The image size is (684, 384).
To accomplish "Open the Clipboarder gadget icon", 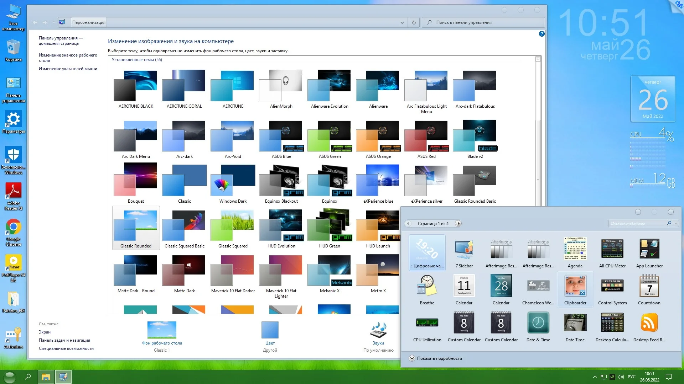I will coord(575,286).
